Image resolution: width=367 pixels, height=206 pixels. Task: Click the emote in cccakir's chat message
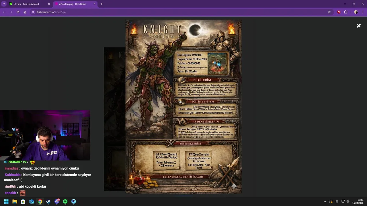[x=22, y=193]
